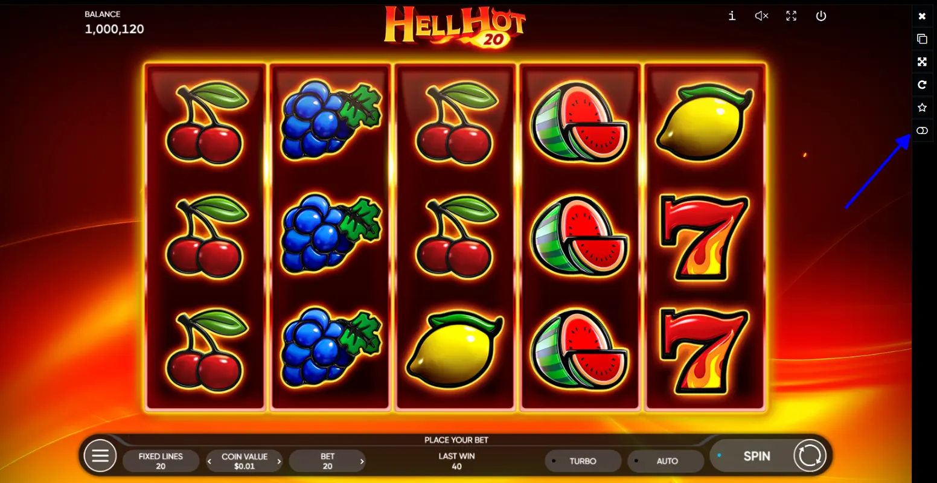Image resolution: width=937 pixels, height=483 pixels.
Task: Enter fullscreen mode via corner-brackets icon
Action: tap(791, 16)
